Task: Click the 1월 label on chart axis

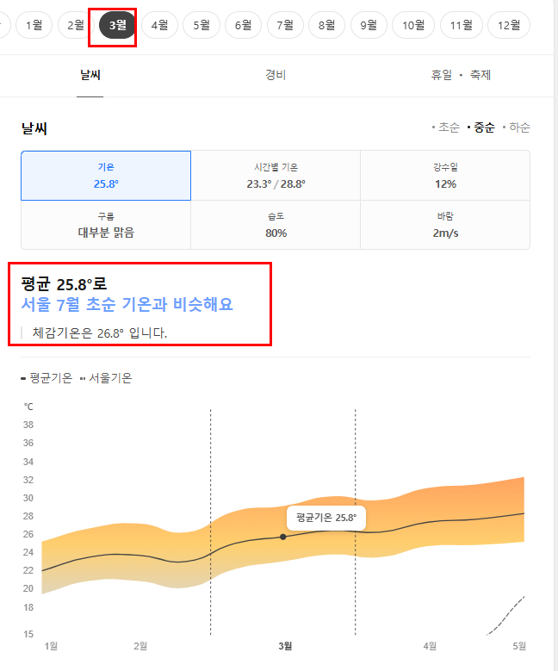Action: click(51, 646)
